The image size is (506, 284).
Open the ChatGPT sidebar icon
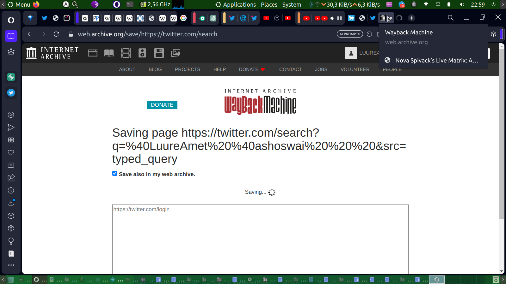(11, 77)
